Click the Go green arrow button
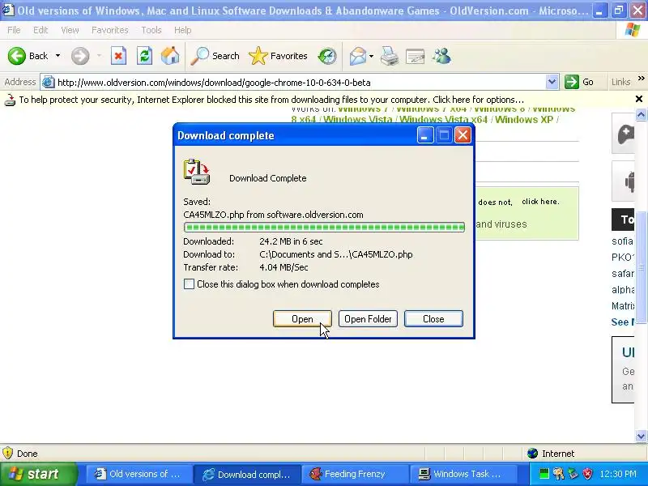 (x=572, y=82)
